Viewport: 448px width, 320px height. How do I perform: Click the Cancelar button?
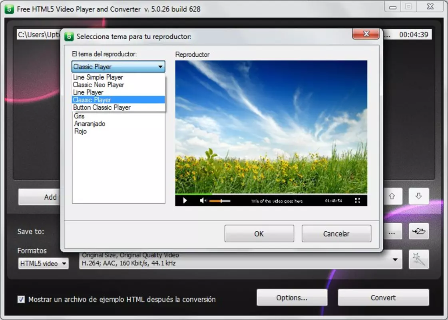[x=336, y=234]
